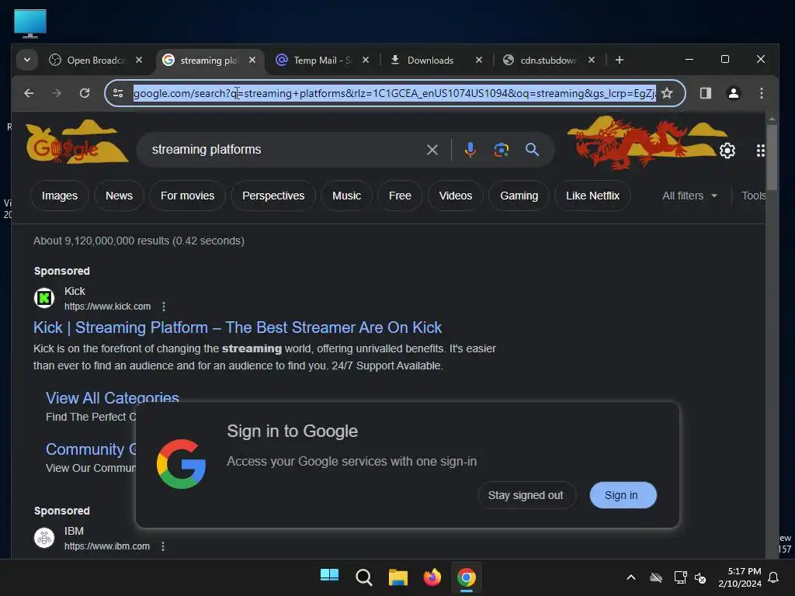Open the tab search dropdown arrow
Image resolution: width=795 pixels, height=596 pixels.
click(27, 61)
